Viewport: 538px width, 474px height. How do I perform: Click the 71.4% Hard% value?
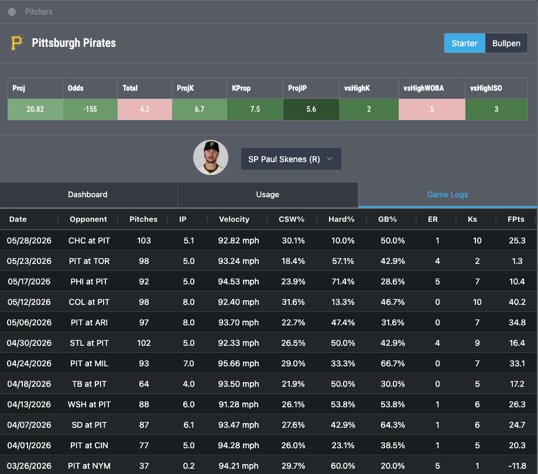coord(343,281)
